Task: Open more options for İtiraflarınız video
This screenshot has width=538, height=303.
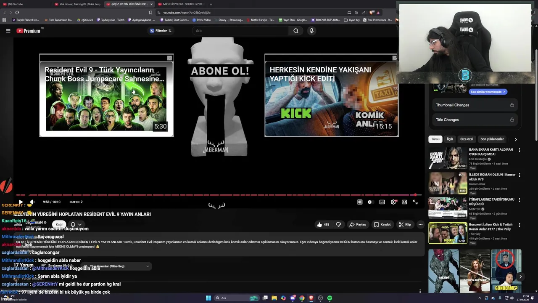Action: tap(520, 200)
